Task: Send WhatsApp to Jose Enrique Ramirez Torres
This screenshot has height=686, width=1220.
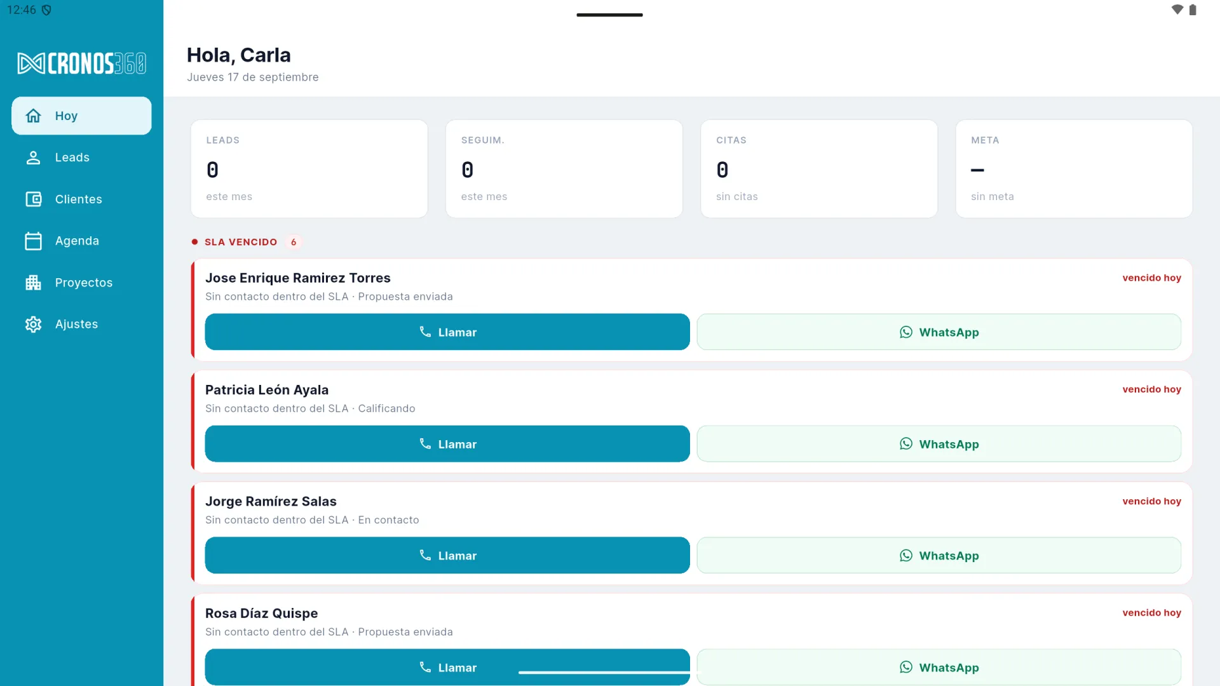Action: (x=939, y=332)
